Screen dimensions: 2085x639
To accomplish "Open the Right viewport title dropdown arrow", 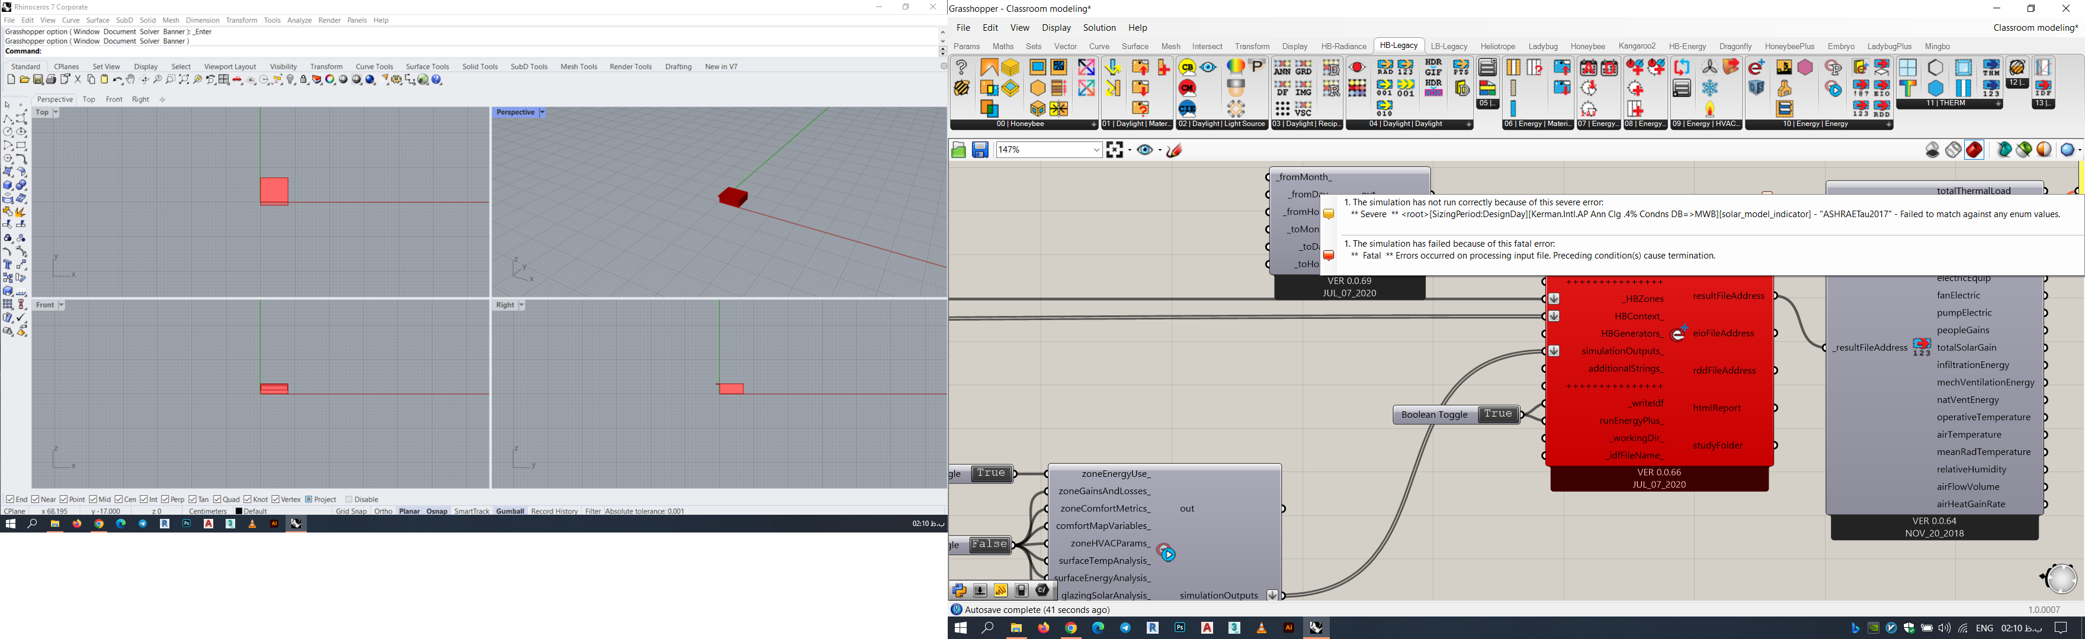I will [x=521, y=306].
